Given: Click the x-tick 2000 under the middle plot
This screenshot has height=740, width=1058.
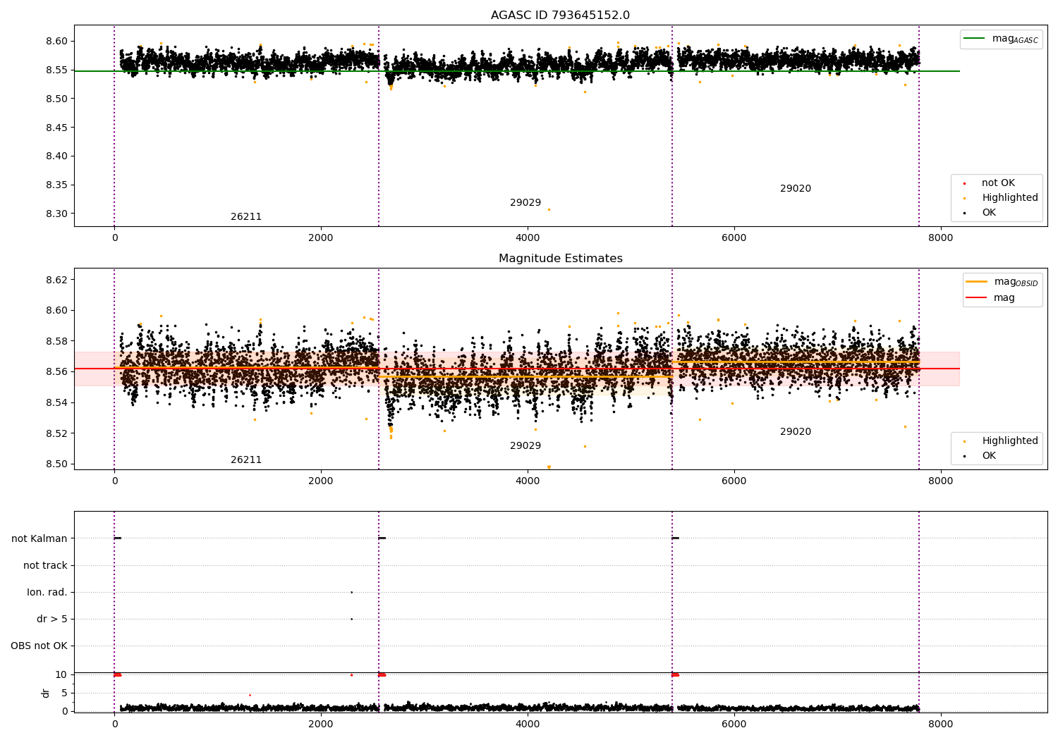Looking at the screenshot, I should click(321, 481).
